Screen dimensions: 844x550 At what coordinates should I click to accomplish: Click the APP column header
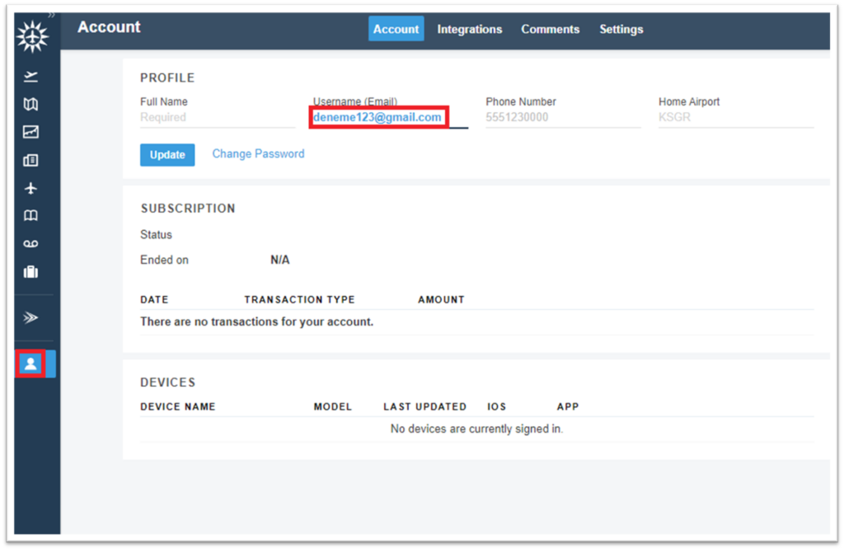568,407
